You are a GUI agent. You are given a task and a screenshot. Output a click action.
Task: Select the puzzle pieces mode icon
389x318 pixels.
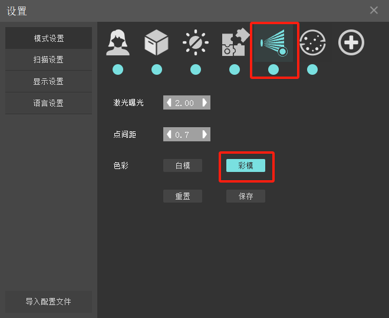[235, 42]
